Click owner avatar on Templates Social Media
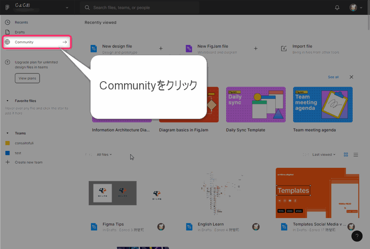Screen dimensions: 370x249 (351, 227)
